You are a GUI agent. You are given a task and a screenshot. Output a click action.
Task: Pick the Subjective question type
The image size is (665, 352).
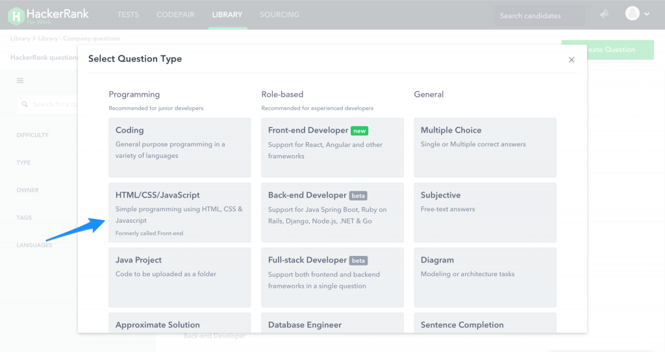pos(485,212)
